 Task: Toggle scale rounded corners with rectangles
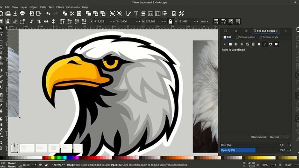(223, 21)
